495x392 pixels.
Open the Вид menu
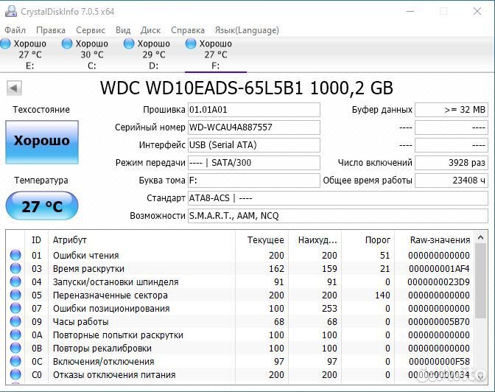click(123, 30)
